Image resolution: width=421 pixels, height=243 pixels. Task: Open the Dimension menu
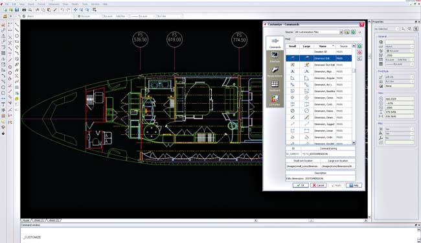(54, 5)
